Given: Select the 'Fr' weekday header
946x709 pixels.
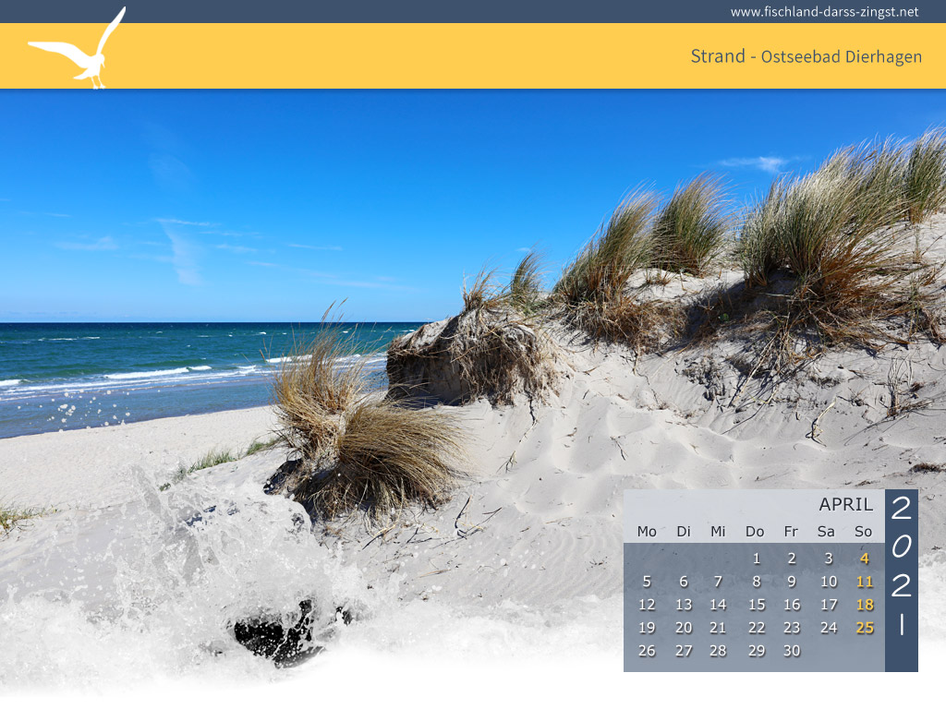Looking at the screenshot, I should 791,531.
